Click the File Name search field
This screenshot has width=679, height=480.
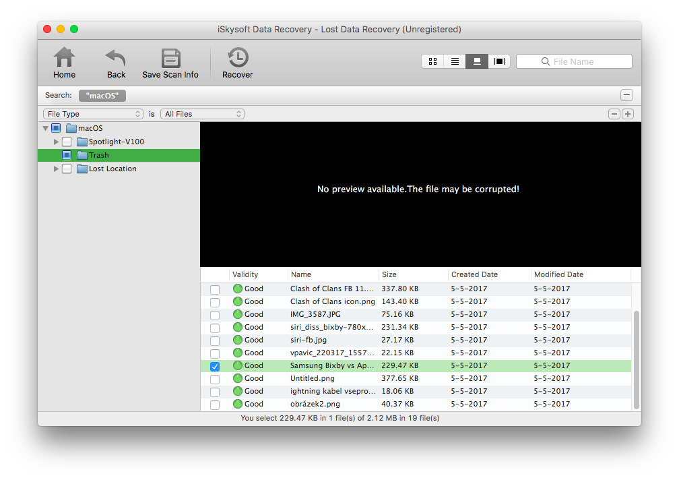574,61
